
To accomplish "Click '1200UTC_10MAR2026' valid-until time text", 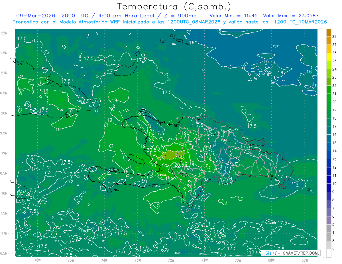I will click(x=300, y=22).
